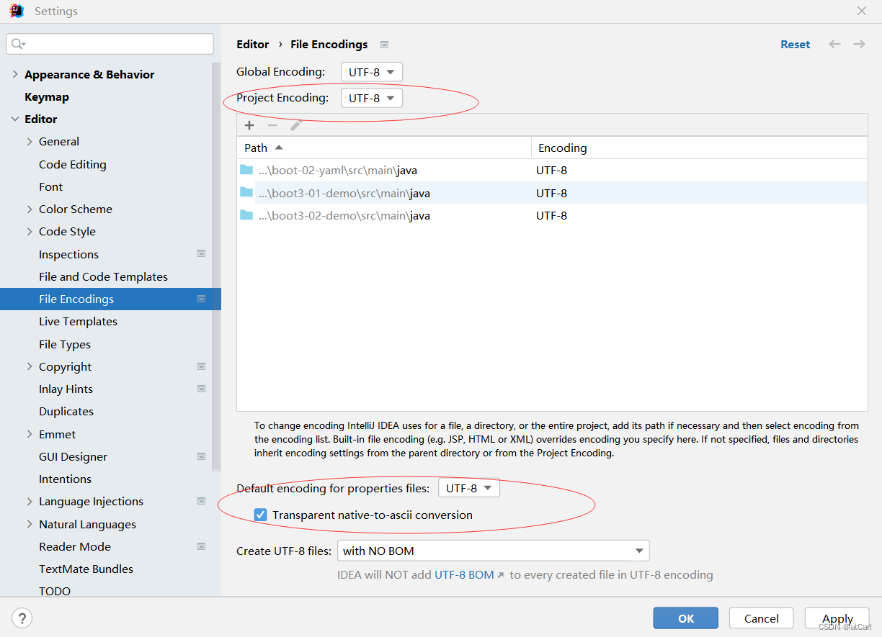Image resolution: width=882 pixels, height=637 pixels.
Task: Click the IntelliJ IDEA logo in title bar
Action: (17, 11)
